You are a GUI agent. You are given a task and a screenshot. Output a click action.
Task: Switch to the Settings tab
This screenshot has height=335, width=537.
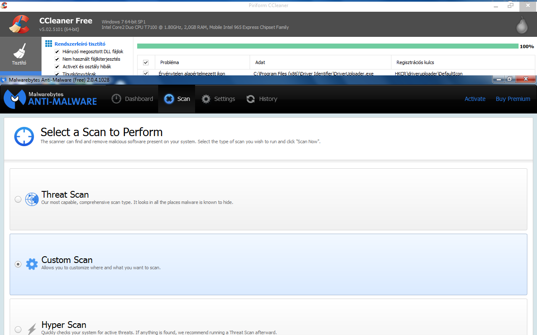click(218, 99)
